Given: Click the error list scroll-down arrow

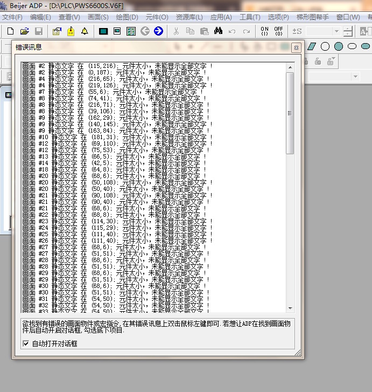Looking at the screenshot, I should pos(290,308).
